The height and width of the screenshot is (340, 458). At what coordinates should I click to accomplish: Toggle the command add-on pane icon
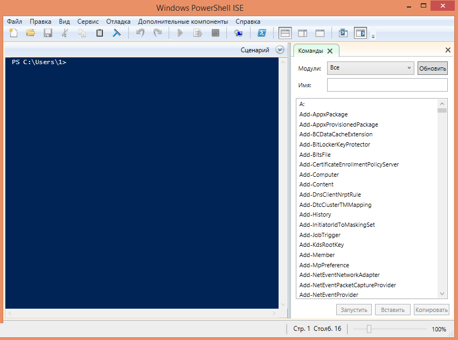[x=360, y=33]
